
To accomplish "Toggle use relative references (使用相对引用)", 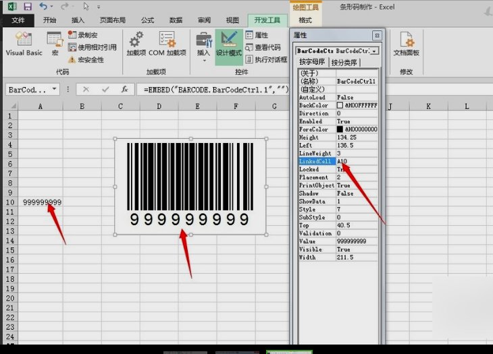I will [93, 47].
